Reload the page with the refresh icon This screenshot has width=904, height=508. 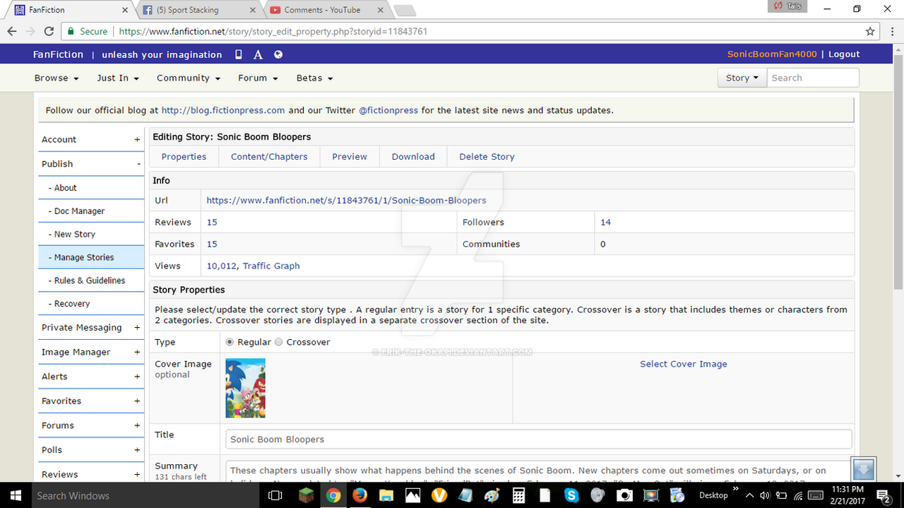coord(49,31)
